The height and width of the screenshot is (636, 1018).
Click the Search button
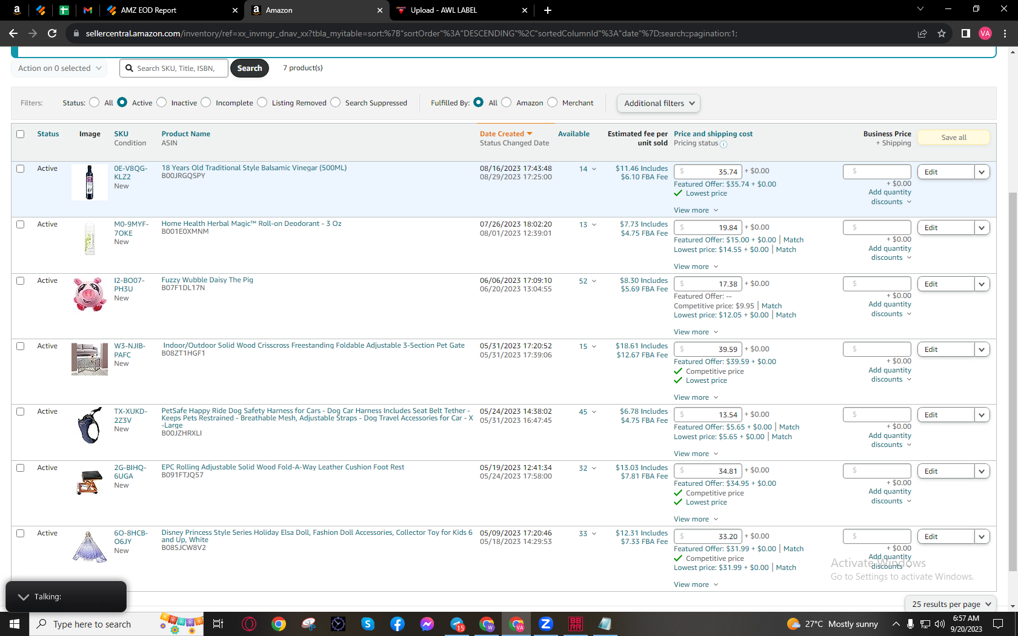[x=250, y=68]
